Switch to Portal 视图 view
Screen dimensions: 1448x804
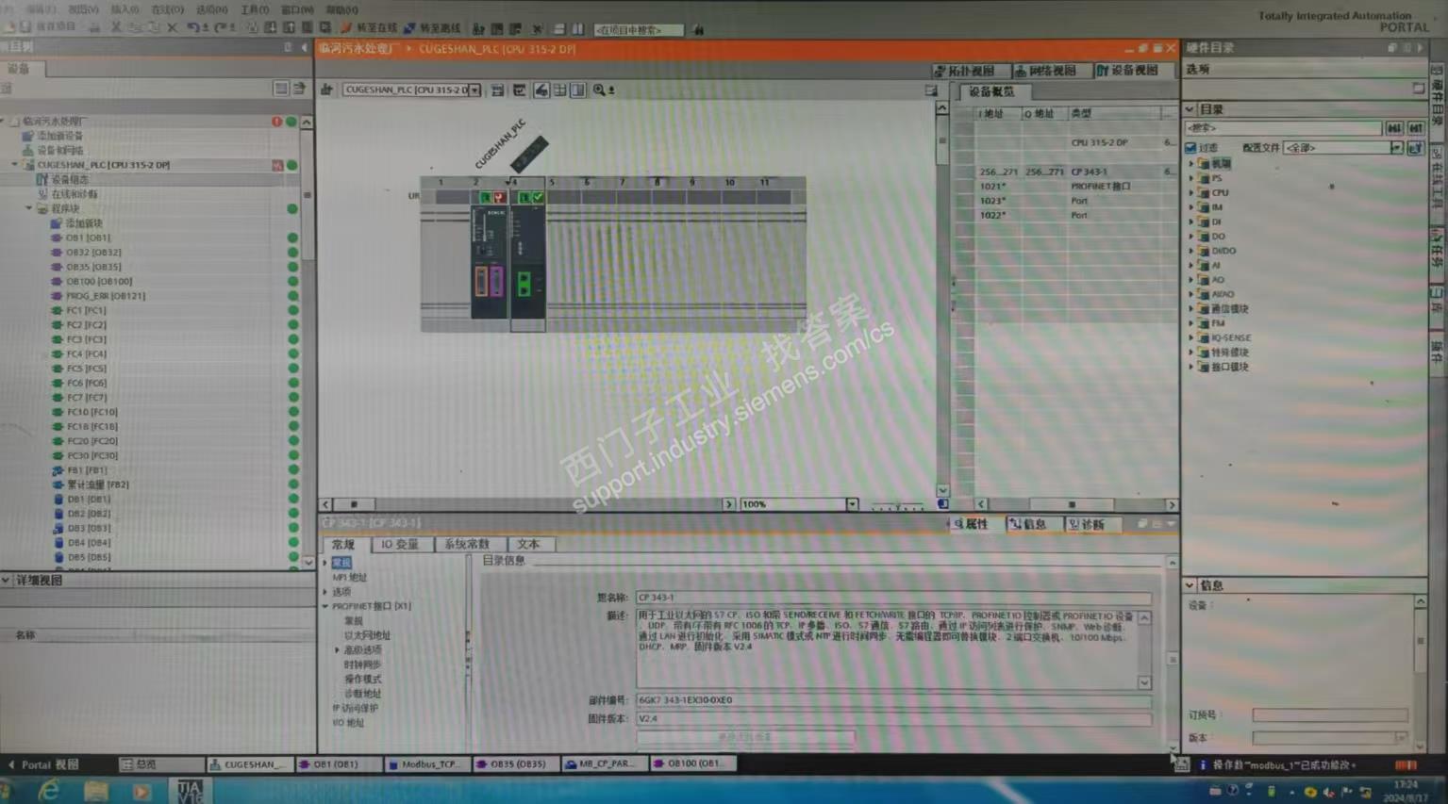[x=43, y=764]
